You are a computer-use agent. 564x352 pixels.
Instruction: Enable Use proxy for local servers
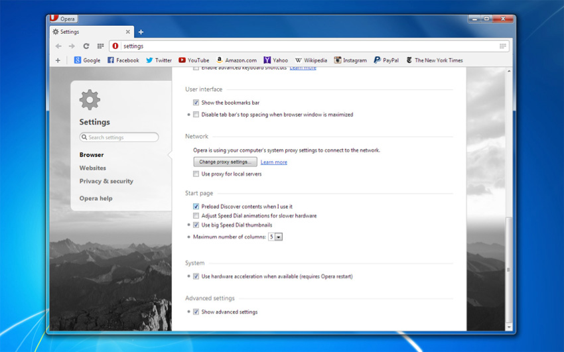tap(196, 174)
